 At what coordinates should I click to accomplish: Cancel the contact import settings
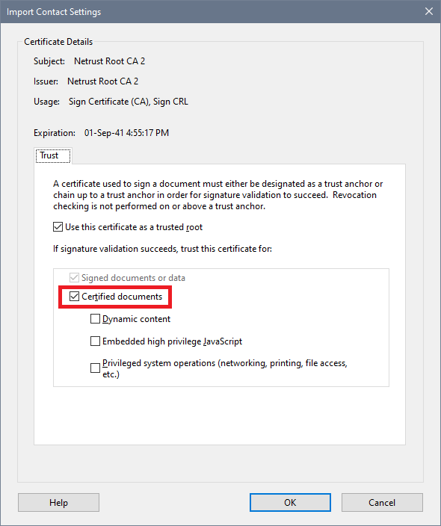pyautogui.click(x=382, y=502)
